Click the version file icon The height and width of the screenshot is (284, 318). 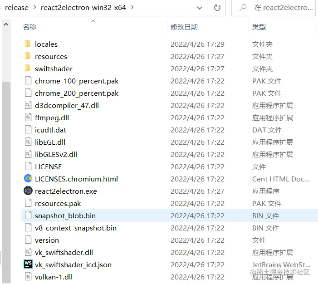[x=28, y=240]
